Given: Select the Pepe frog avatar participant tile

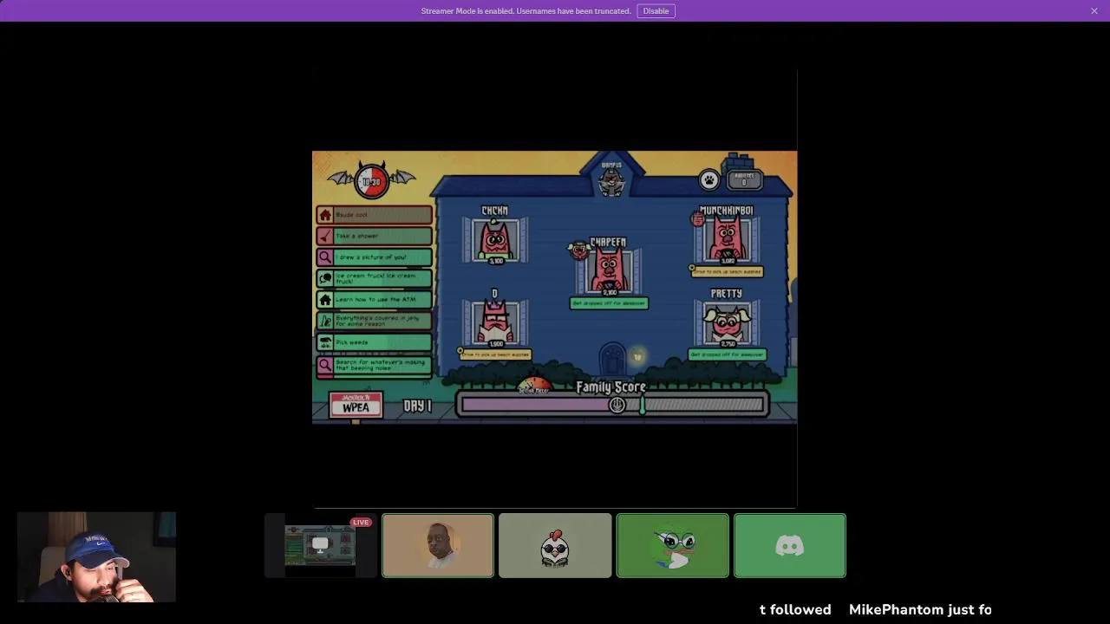Looking at the screenshot, I should click(x=673, y=545).
